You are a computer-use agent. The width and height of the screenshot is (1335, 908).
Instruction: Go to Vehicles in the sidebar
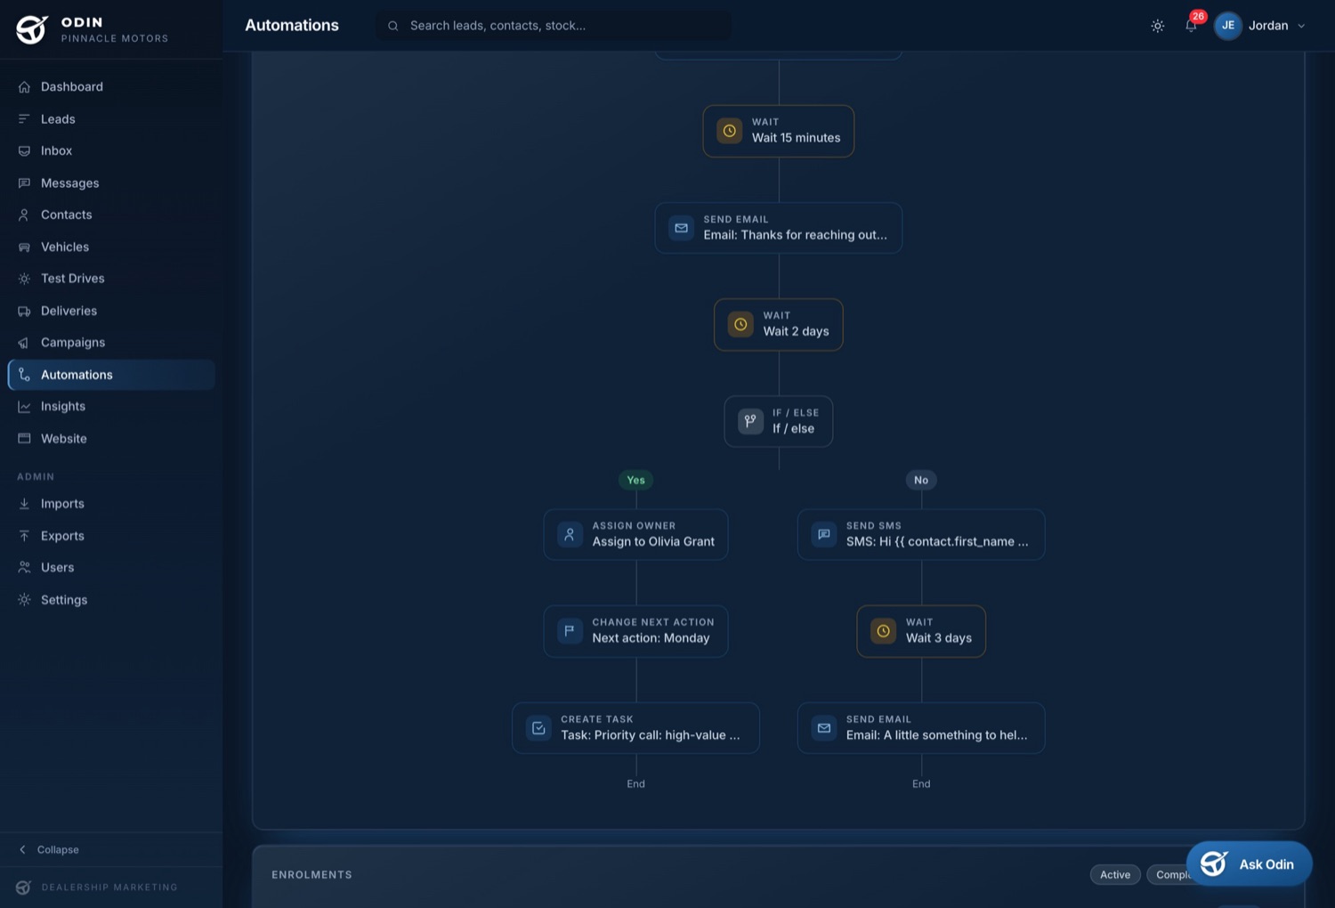[x=111, y=247]
